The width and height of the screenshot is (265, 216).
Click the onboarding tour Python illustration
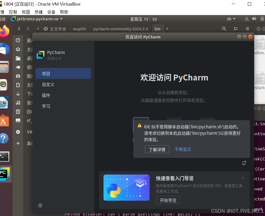pos(127,188)
